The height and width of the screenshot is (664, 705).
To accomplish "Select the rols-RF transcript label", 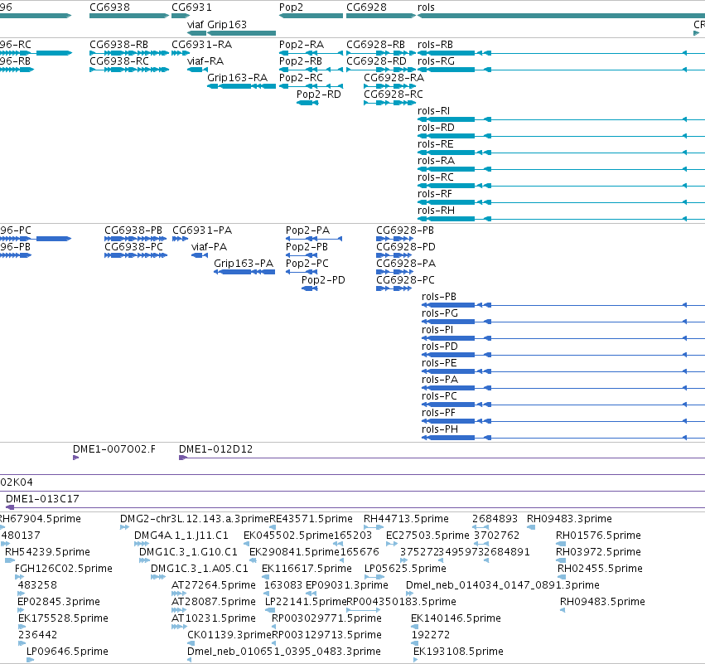I will 434,194.
